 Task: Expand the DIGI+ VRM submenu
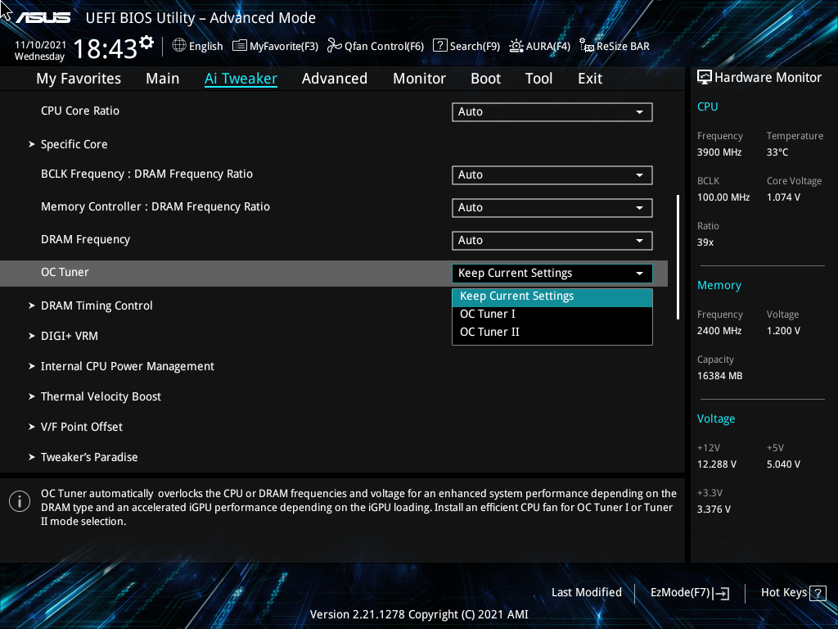point(69,336)
